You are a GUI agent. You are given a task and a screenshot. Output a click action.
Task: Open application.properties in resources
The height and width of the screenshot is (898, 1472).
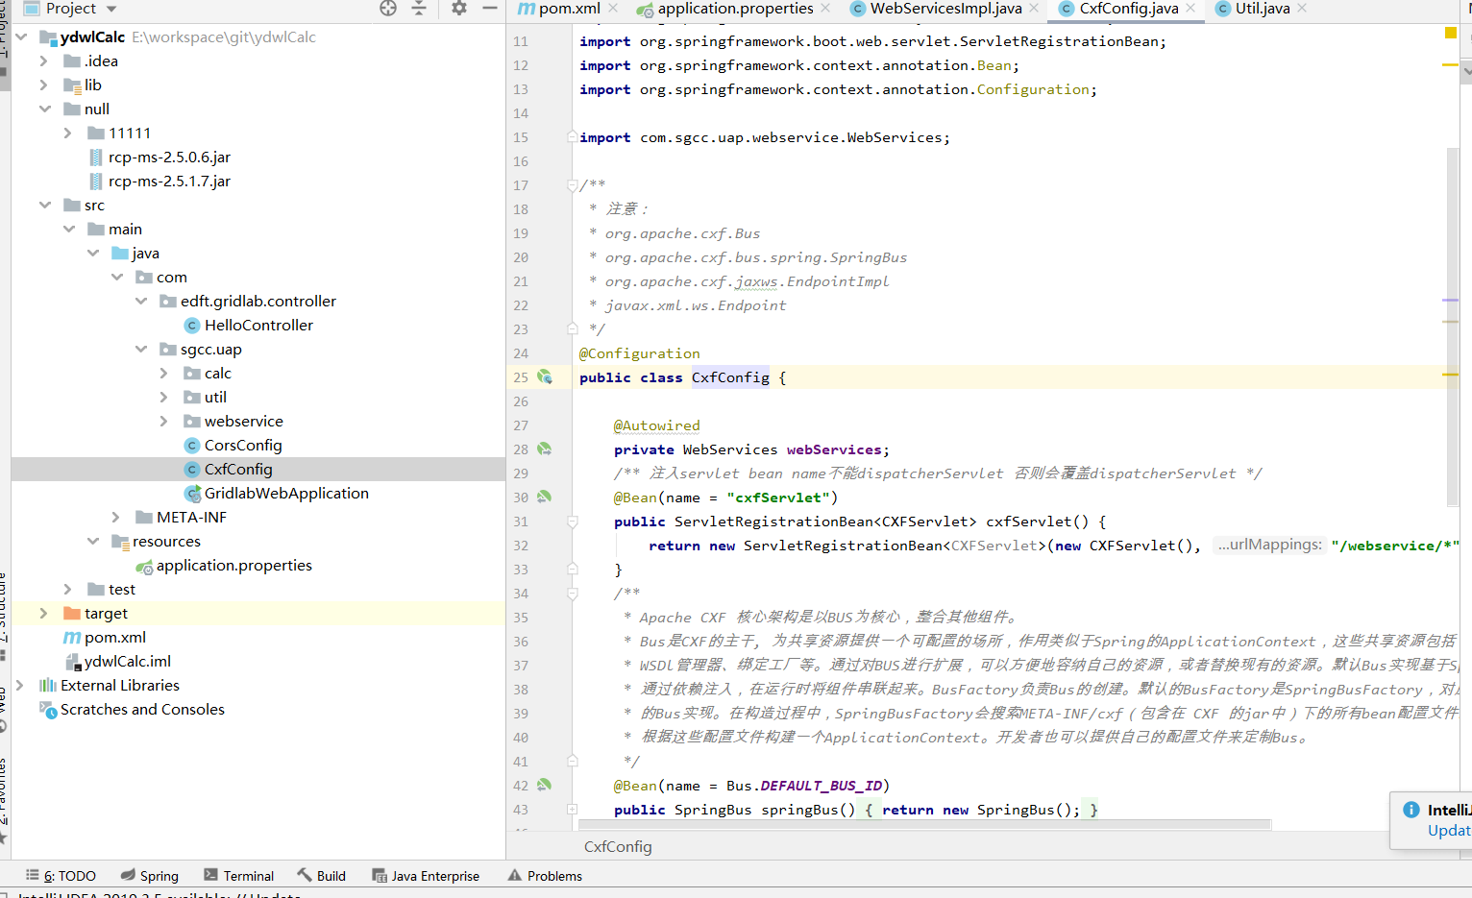pos(234,566)
